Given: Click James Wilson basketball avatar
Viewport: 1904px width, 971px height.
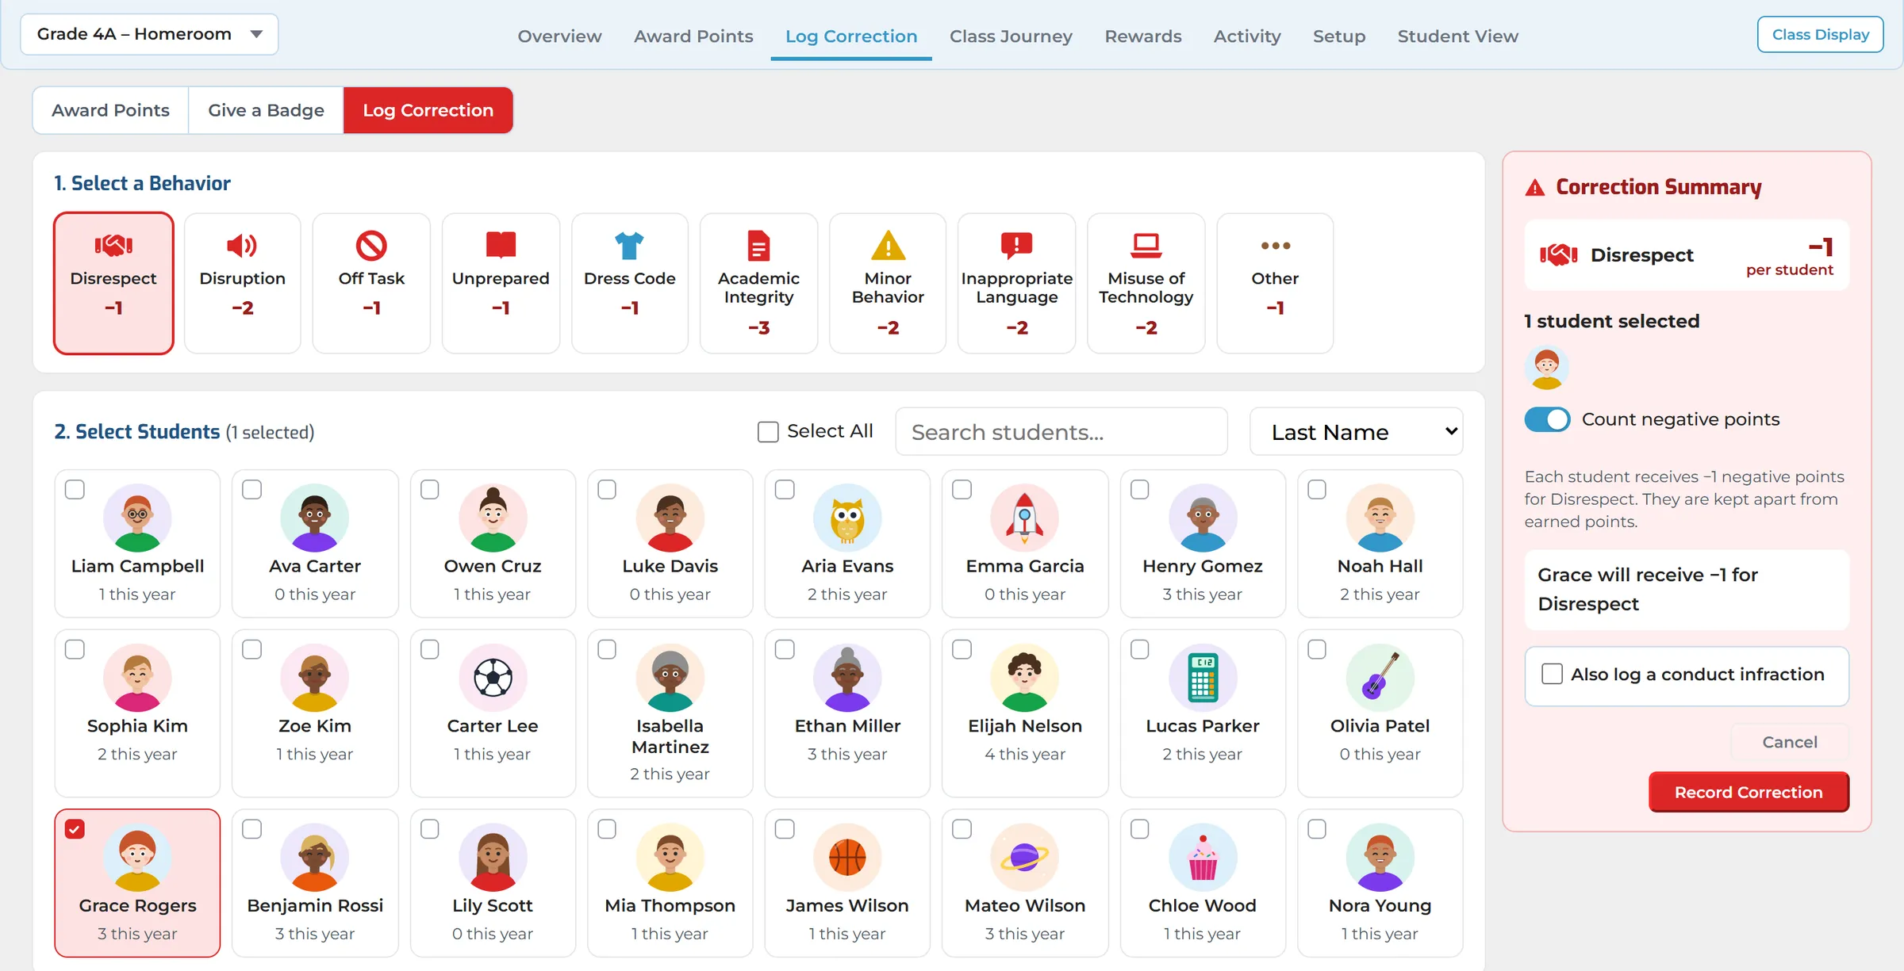Looking at the screenshot, I should click(x=847, y=858).
